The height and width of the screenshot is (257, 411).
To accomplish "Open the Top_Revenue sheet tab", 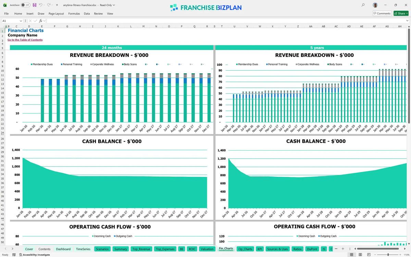I will point(141,249).
